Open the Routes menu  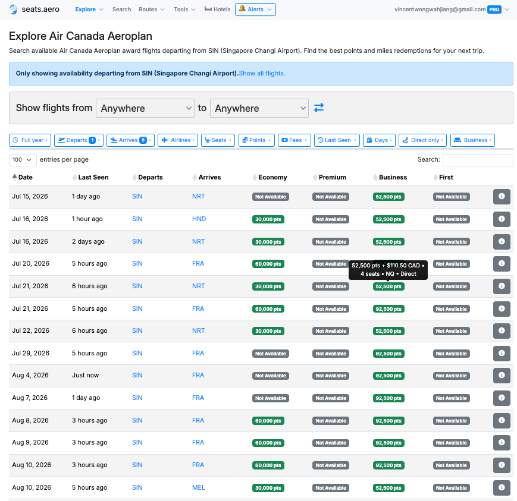click(151, 10)
